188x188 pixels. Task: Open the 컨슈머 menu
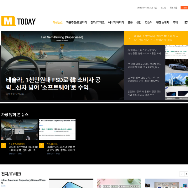pyautogui.click(x=149, y=23)
